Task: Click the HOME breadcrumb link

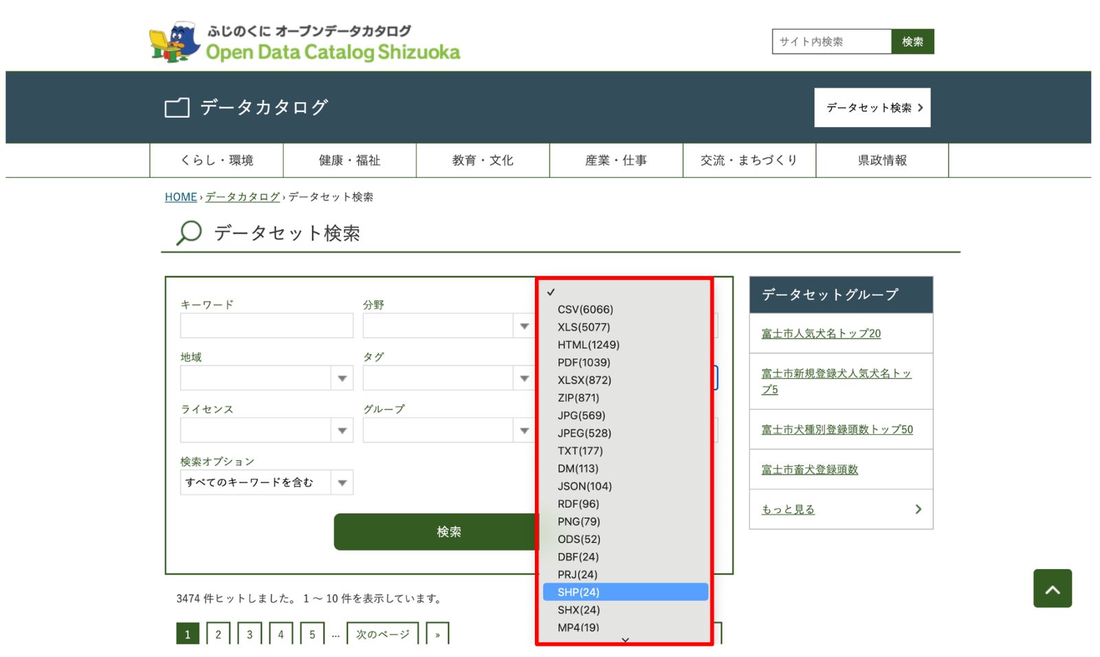Action: [181, 197]
